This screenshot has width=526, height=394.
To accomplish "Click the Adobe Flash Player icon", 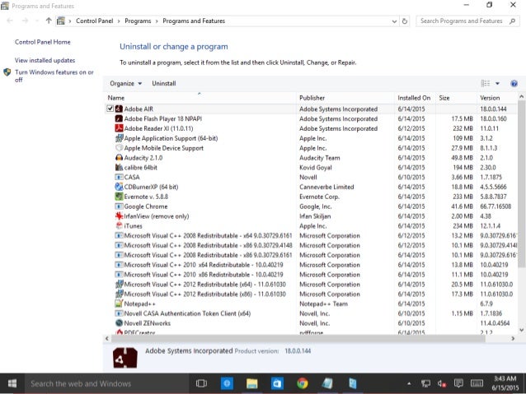I will [119, 118].
